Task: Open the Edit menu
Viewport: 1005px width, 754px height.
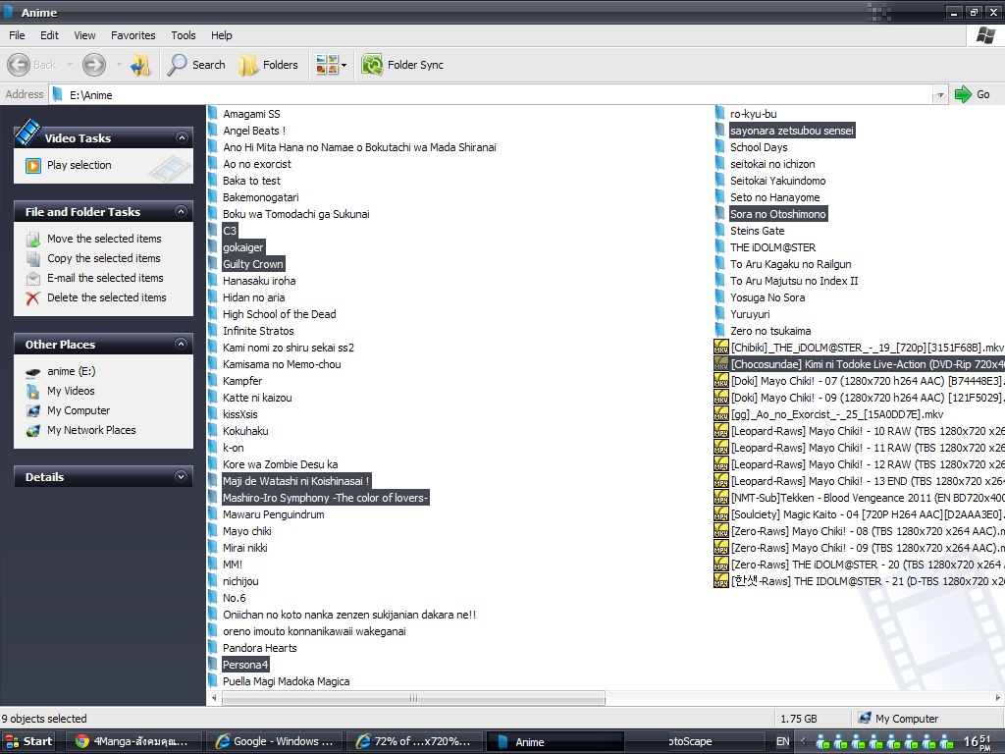Action: 49,35
